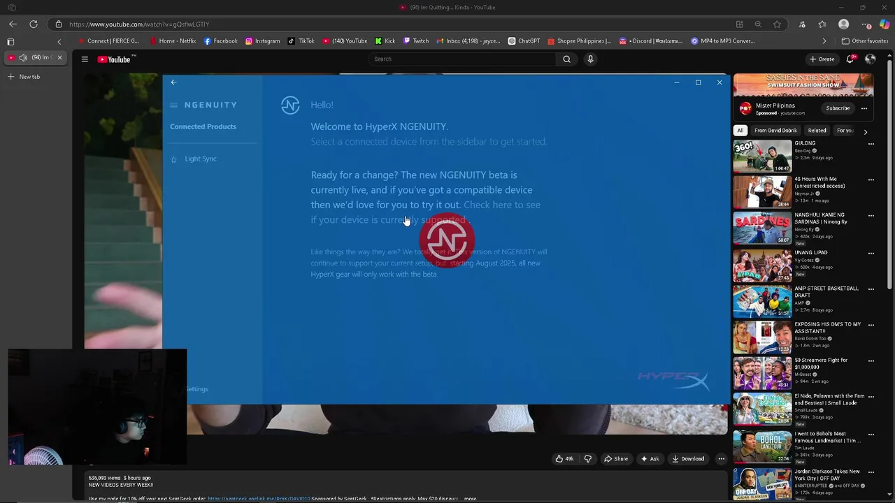Click the 'Check here to see' beta link
This screenshot has height=503, width=895.
coord(502,205)
